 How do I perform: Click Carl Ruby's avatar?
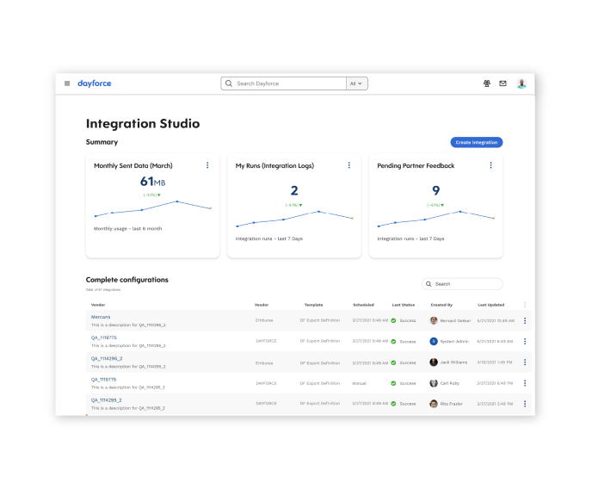434,383
